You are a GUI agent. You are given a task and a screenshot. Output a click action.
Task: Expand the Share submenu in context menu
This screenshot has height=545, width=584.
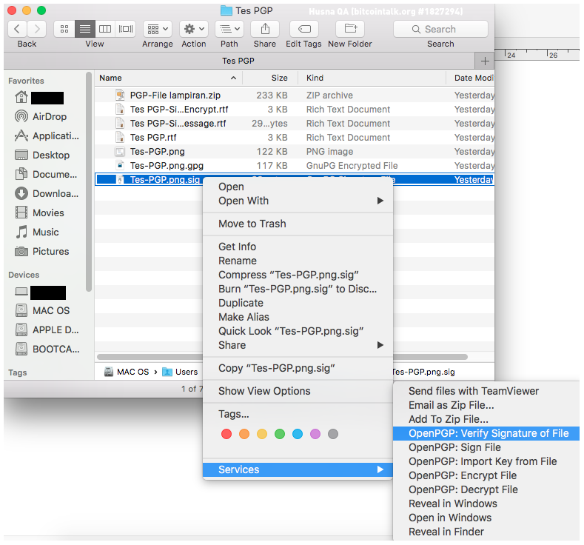(x=298, y=345)
